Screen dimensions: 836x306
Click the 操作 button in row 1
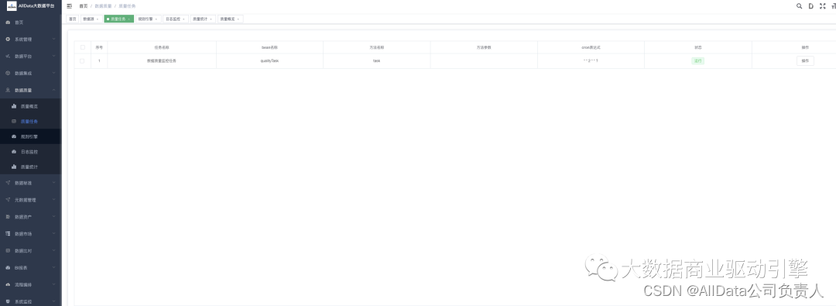pos(805,61)
